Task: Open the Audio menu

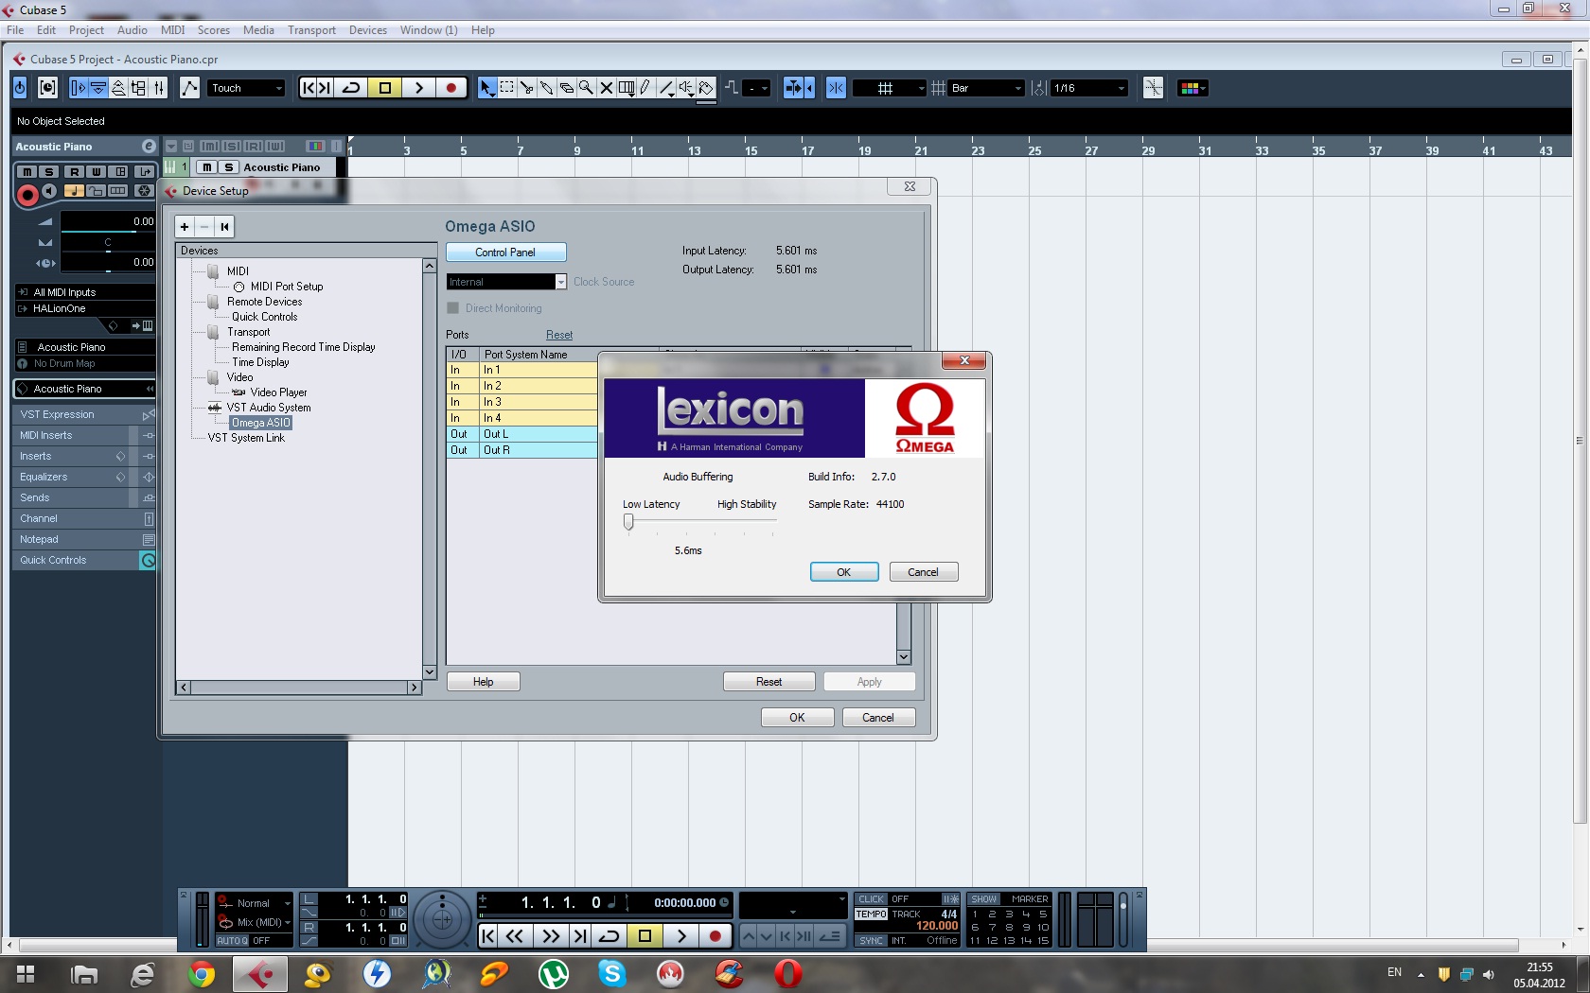Action: (x=132, y=30)
